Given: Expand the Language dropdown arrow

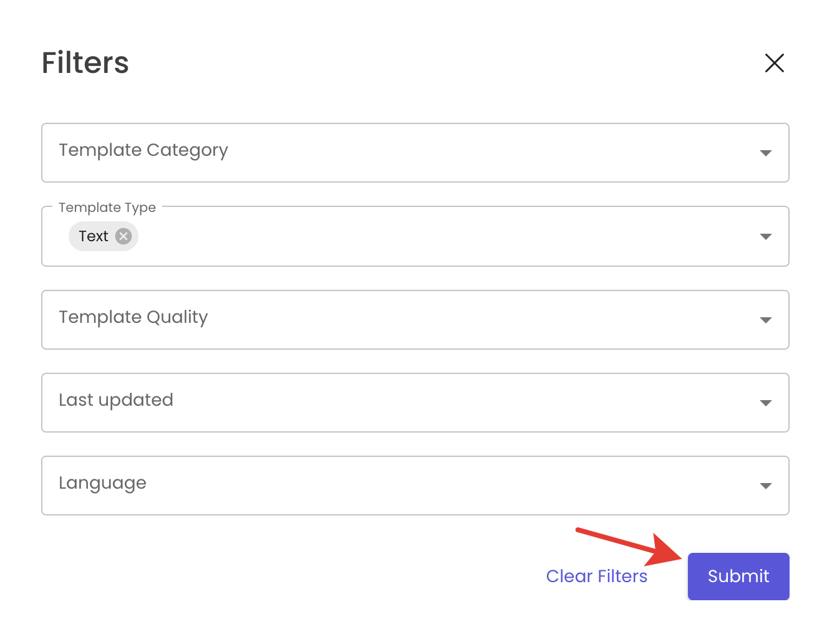Looking at the screenshot, I should click(766, 486).
